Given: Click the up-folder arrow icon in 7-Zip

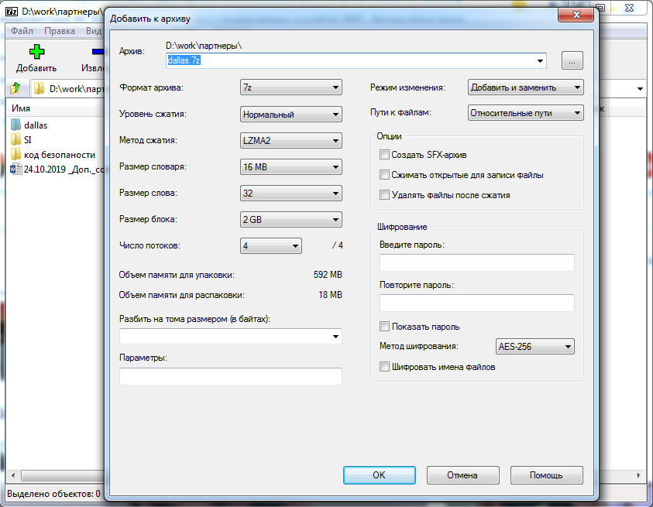Looking at the screenshot, I should (15, 88).
